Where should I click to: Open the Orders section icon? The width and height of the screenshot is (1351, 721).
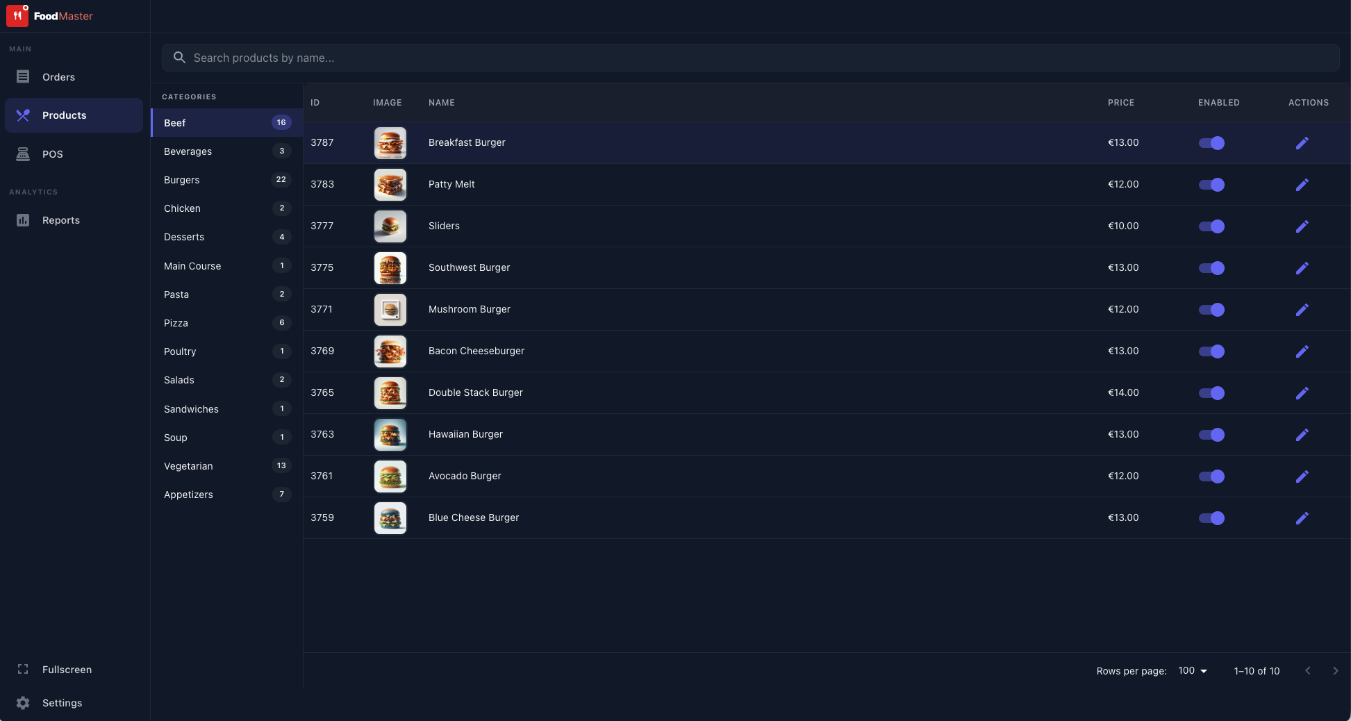[23, 76]
